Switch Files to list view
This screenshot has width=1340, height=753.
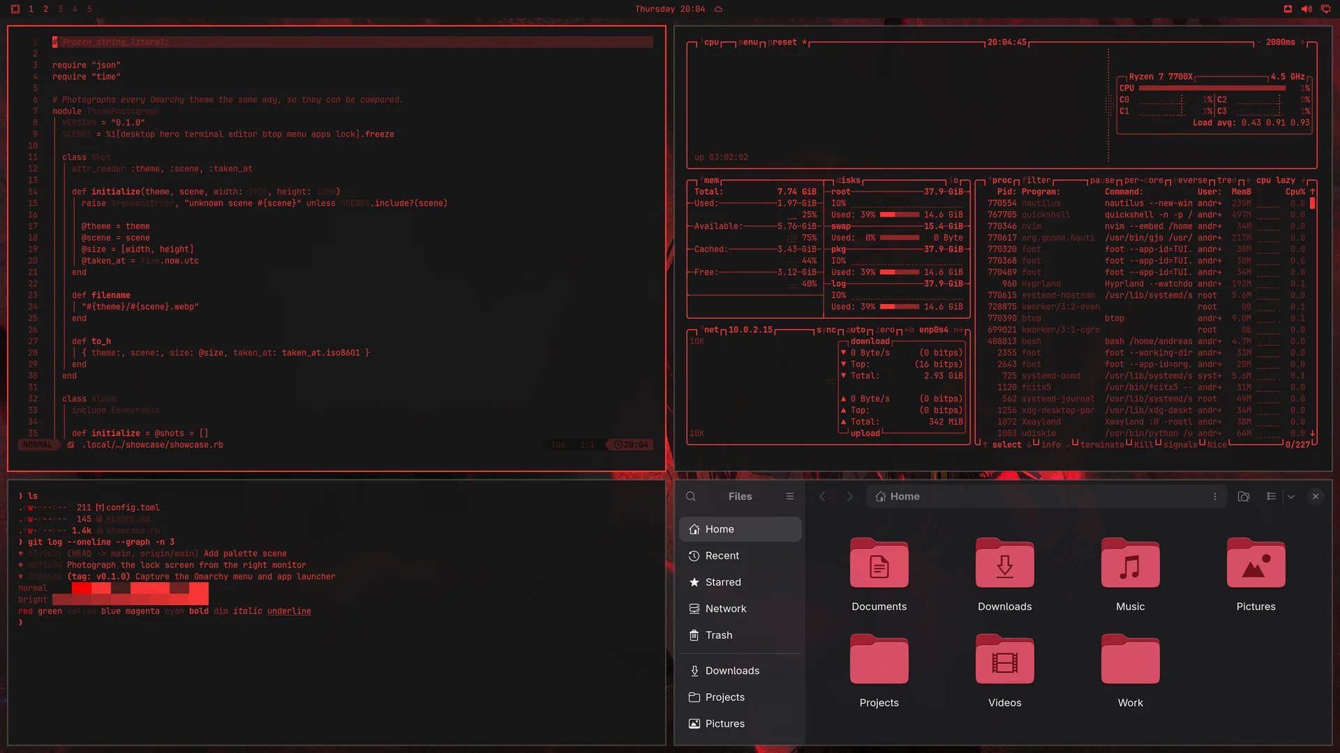coord(1272,496)
